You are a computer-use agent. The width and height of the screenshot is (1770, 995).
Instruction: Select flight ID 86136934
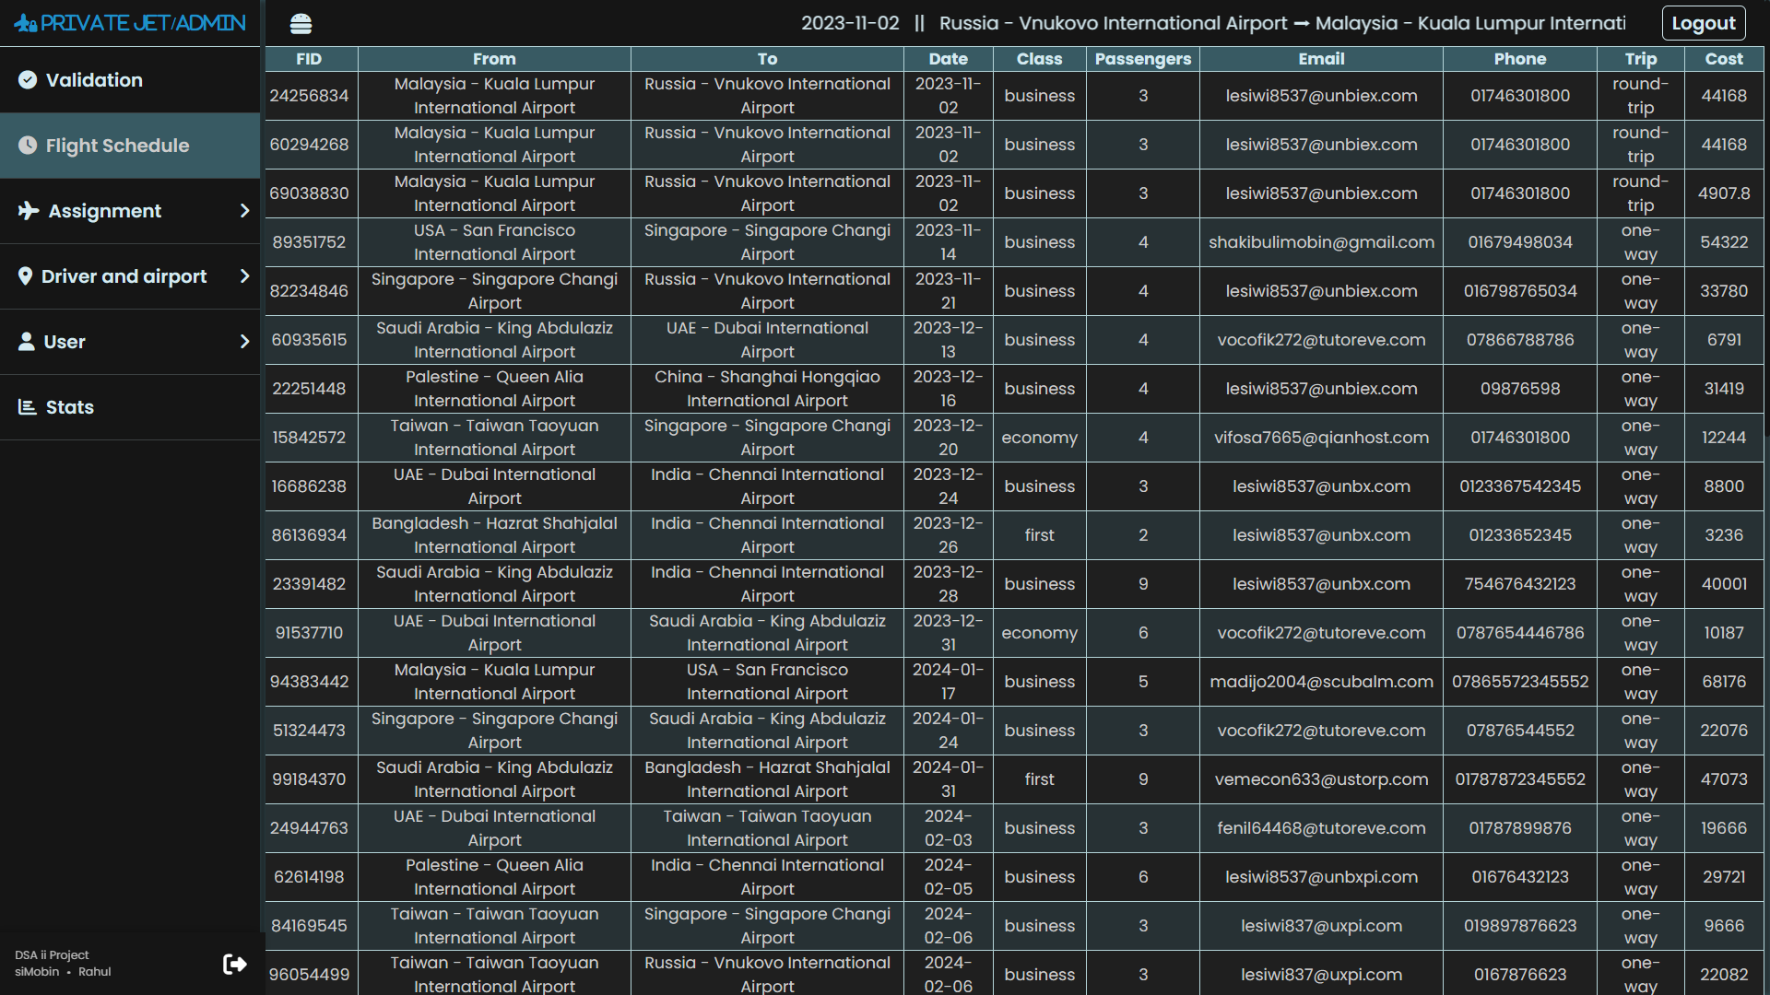point(309,535)
